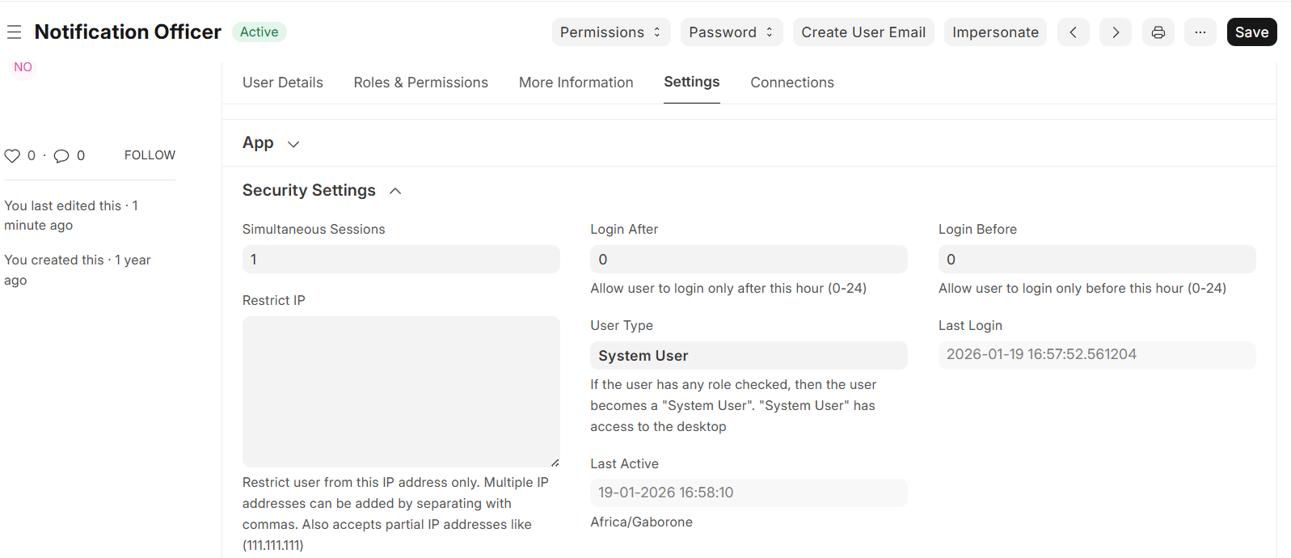Open the Roles & Permissions tab

pyautogui.click(x=420, y=82)
